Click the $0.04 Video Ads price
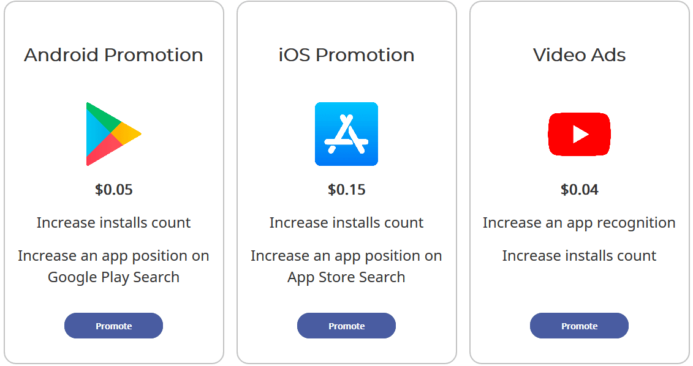The image size is (693, 366). (x=580, y=190)
